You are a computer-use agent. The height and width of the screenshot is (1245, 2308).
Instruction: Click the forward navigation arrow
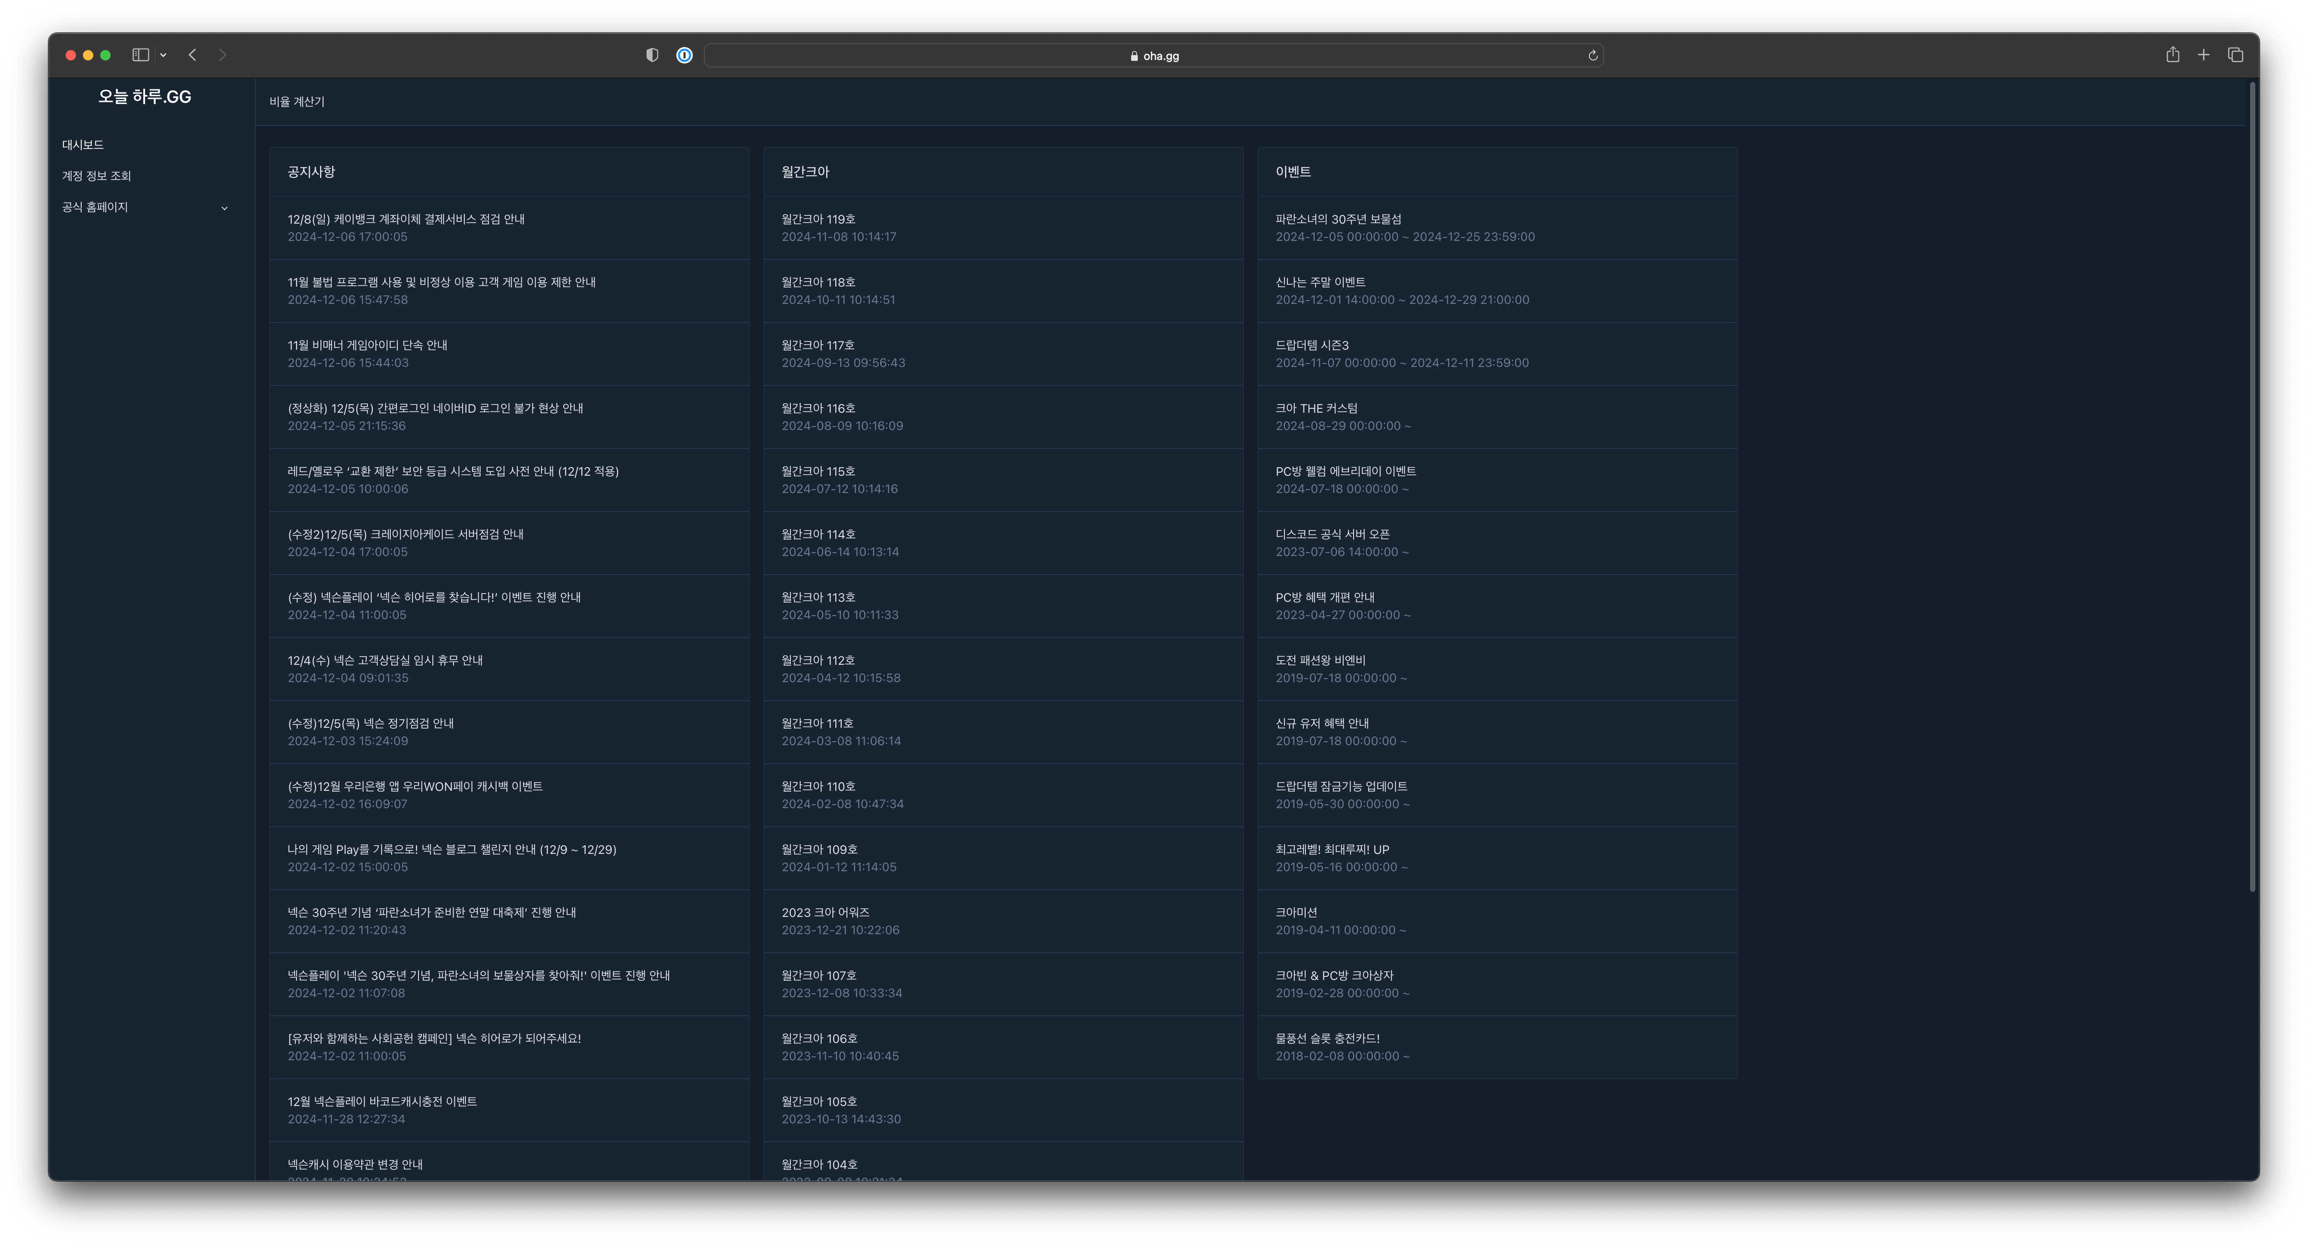tap(222, 55)
